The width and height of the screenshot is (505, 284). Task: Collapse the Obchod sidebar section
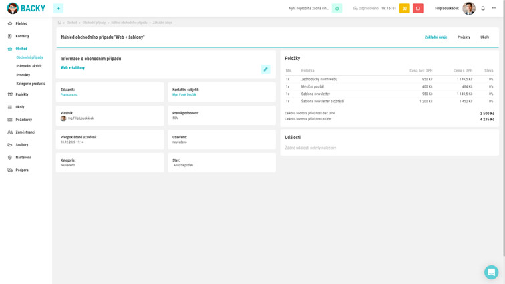point(21,49)
